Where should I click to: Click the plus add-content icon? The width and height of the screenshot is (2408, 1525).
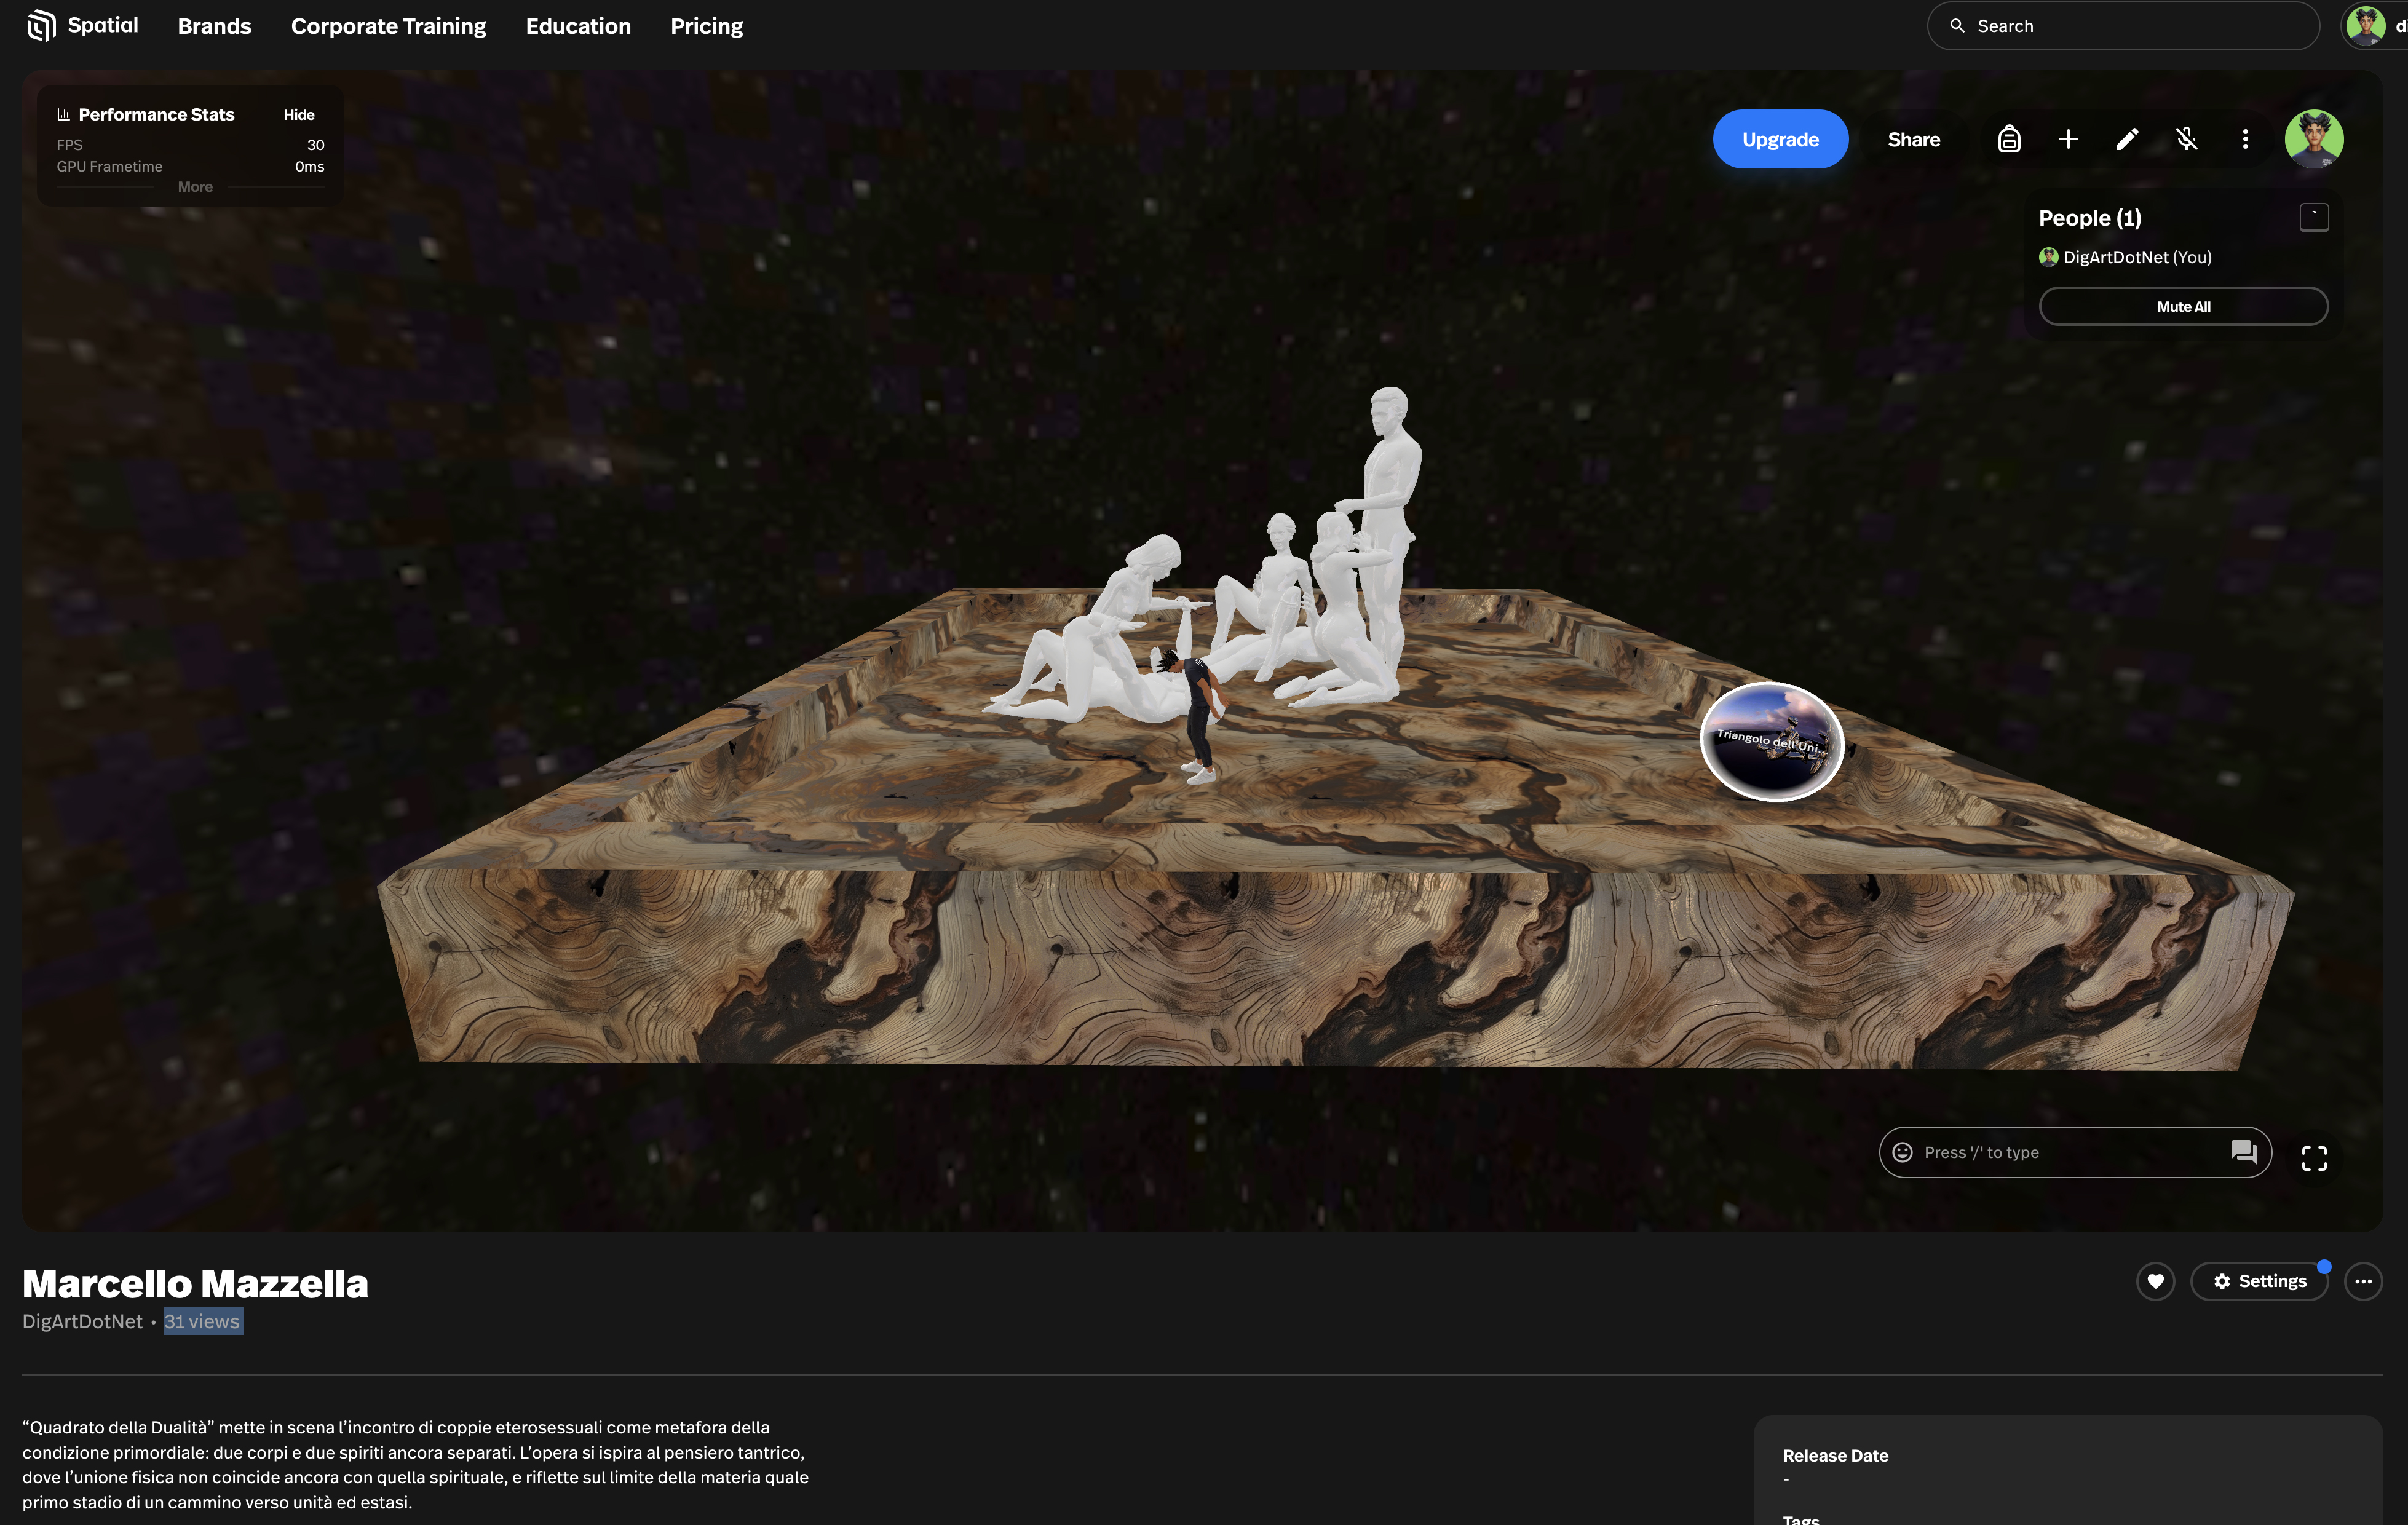[2068, 139]
